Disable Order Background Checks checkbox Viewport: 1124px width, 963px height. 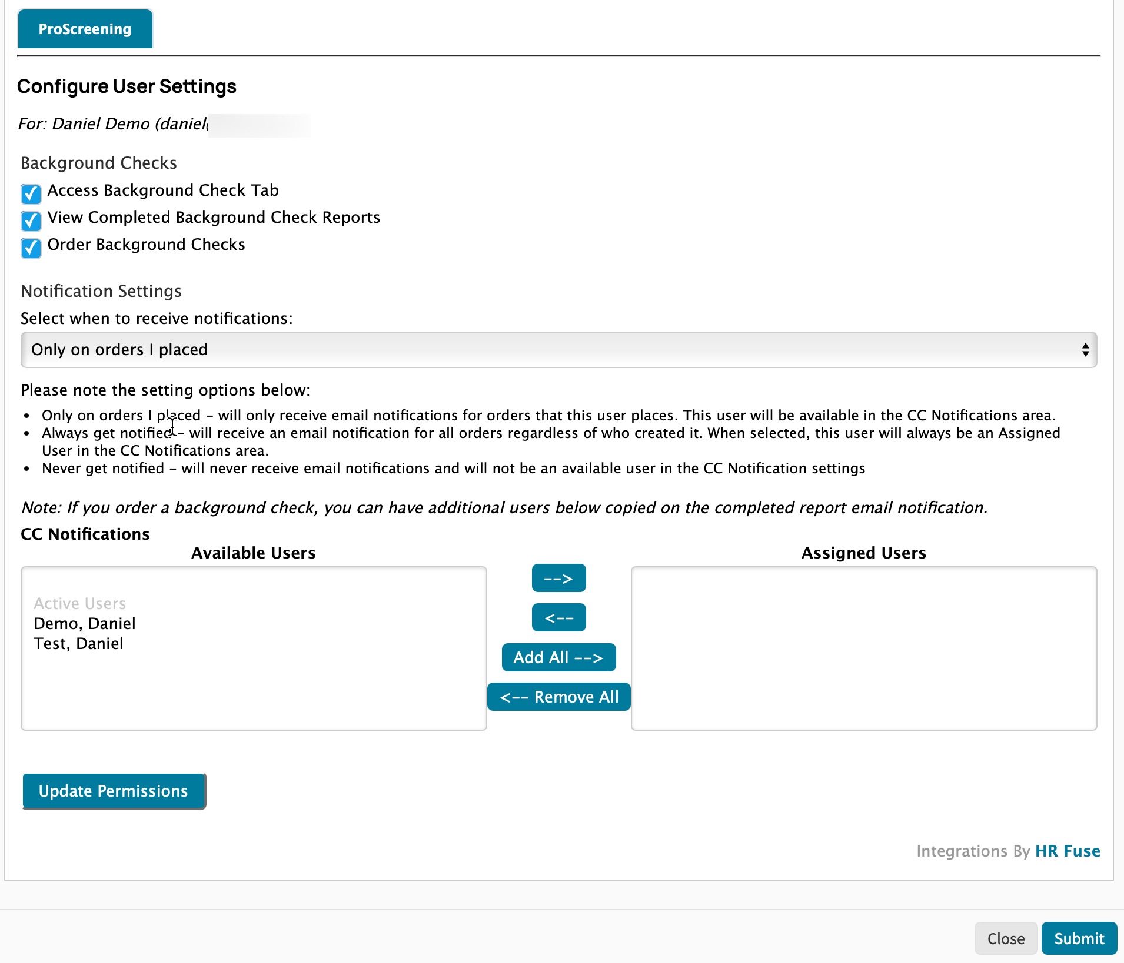tap(31, 248)
